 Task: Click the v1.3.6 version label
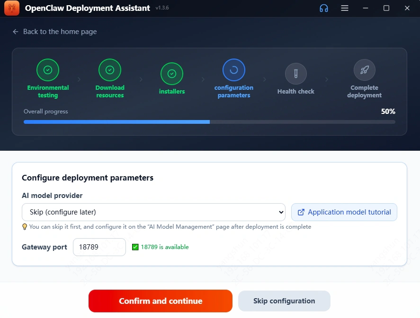[x=162, y=8]
